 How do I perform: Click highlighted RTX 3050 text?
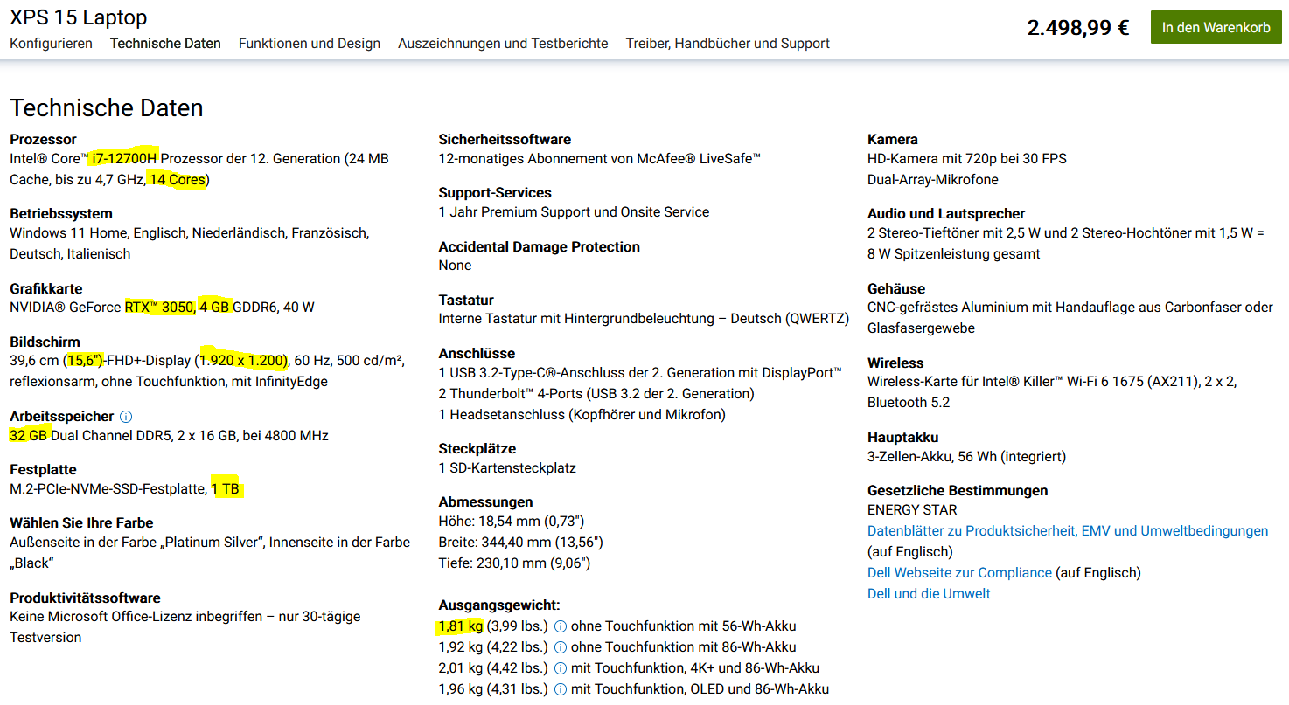click(x=159, y=308)
